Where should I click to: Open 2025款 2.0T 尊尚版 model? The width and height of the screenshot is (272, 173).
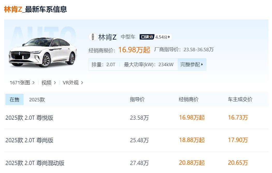[x=29, y=140]
